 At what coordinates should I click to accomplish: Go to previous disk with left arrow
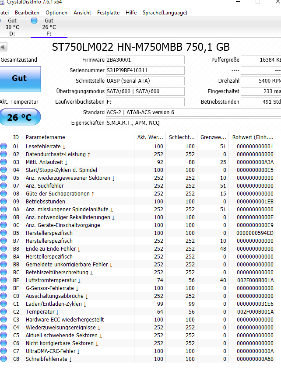(4, 47)
